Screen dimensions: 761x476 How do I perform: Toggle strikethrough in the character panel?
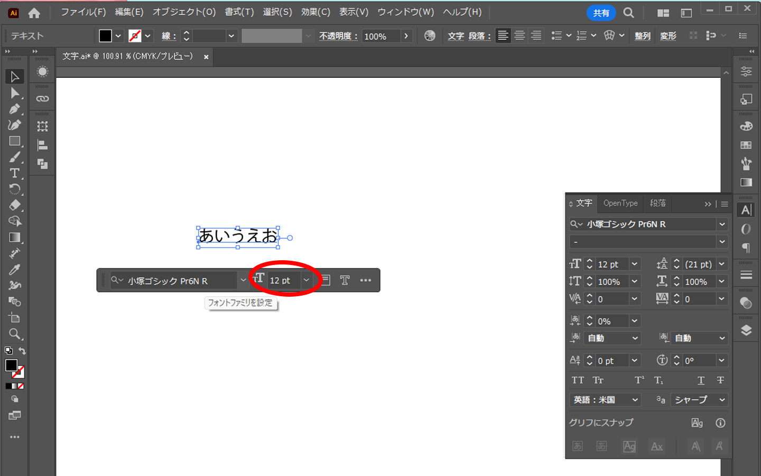pyautogui.click(x=719, y=380)
